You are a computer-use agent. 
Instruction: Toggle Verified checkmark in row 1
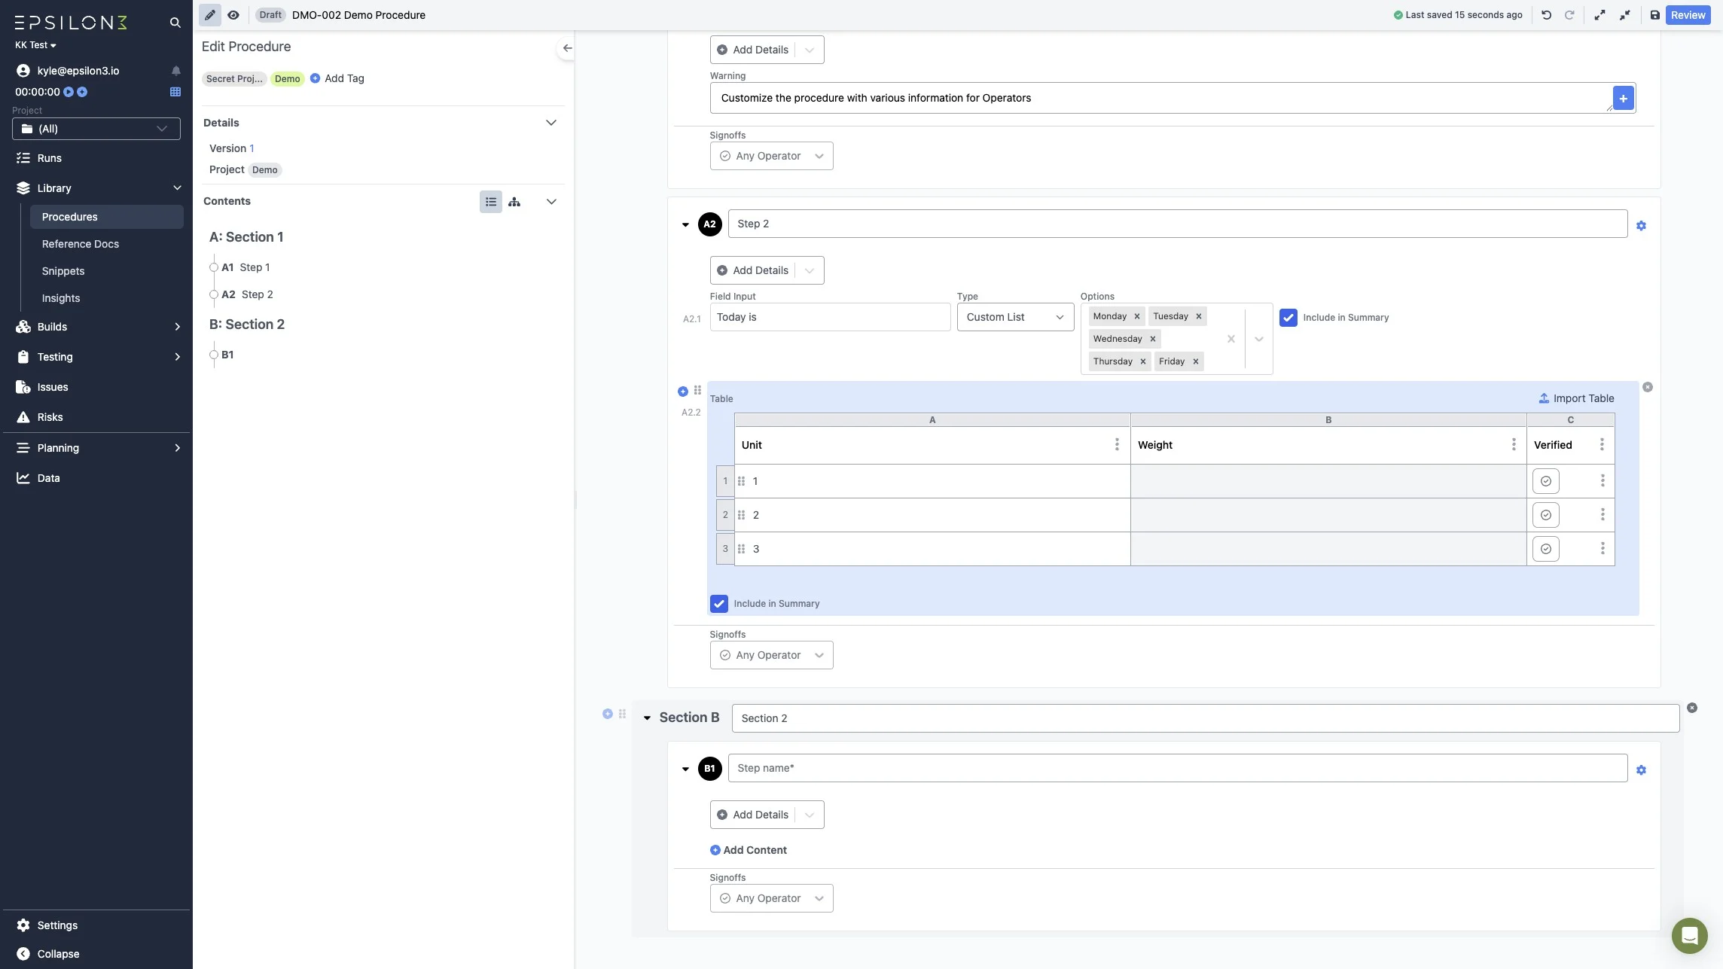click(x=1545, y=481)
